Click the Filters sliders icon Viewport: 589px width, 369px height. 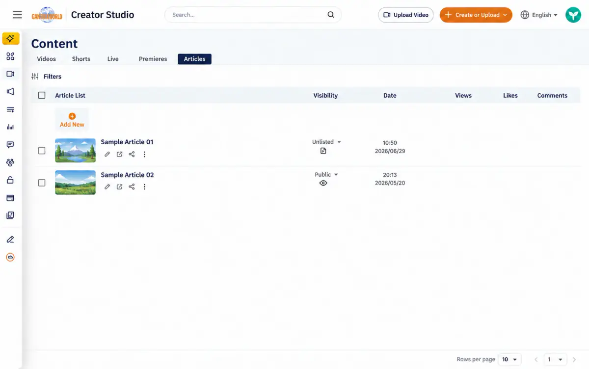pyautogui.click(x=35, y=77)
